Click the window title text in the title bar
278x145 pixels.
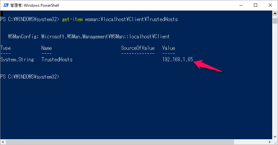pos(35,5)
